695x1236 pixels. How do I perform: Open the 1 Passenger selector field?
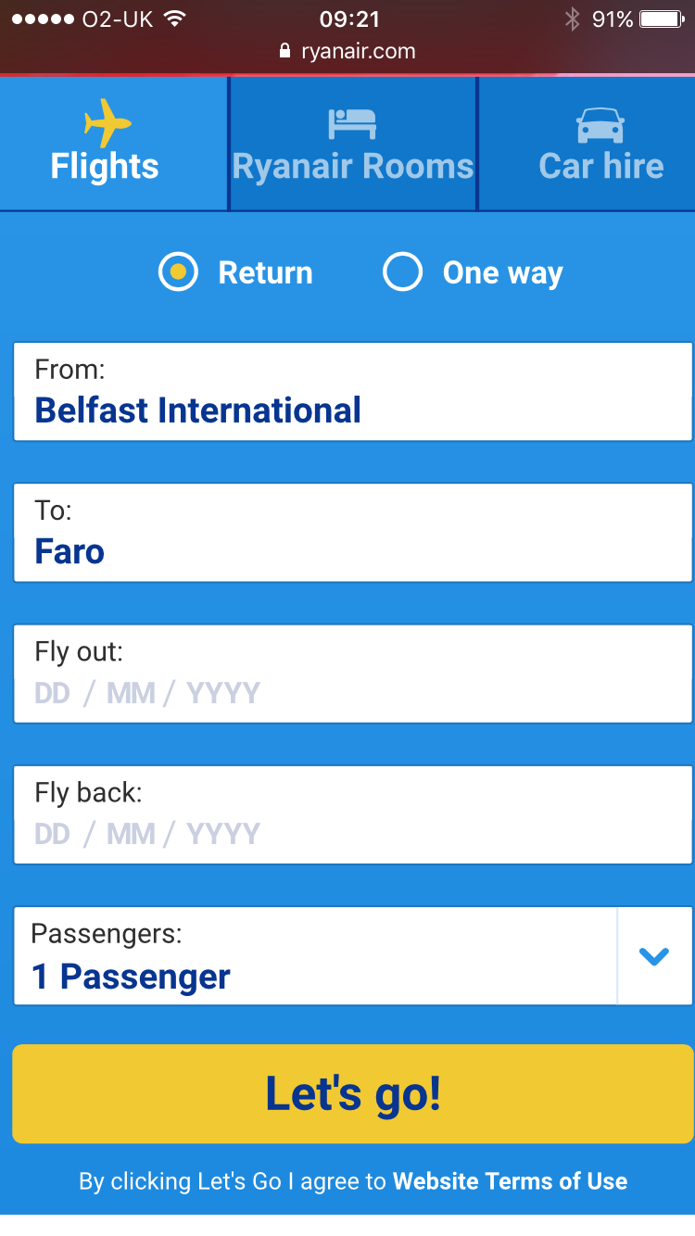pos(315,956)
